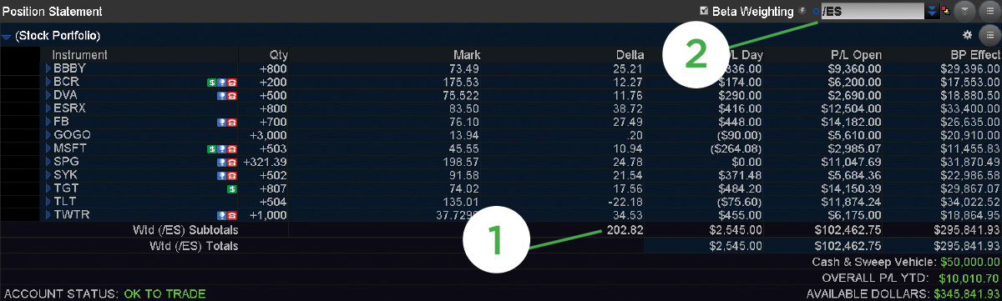This screenshot has height=301, width=1002.
Task: Click small blue circle before /ES field
Action: pos(817,11)
